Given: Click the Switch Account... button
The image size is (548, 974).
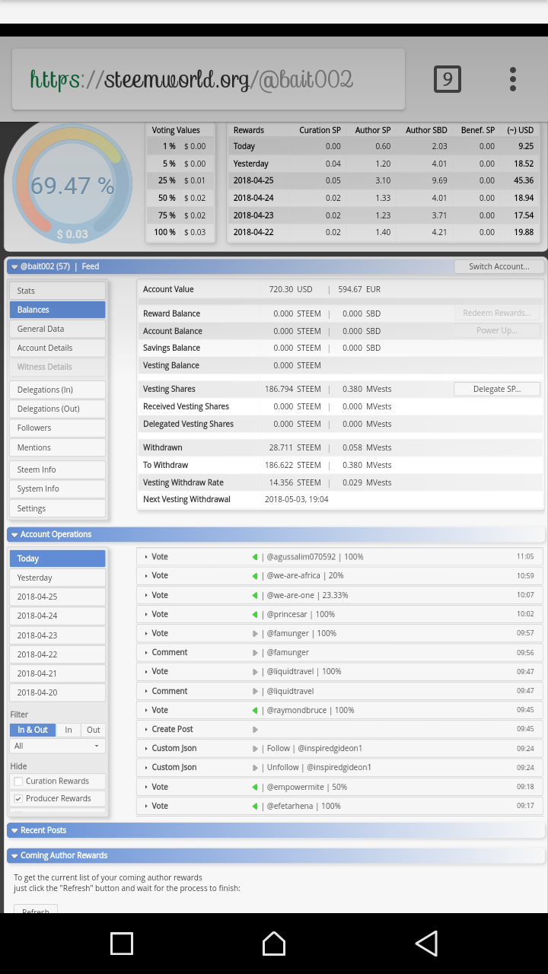Looking at the screenshot, I should coord(499,266).
